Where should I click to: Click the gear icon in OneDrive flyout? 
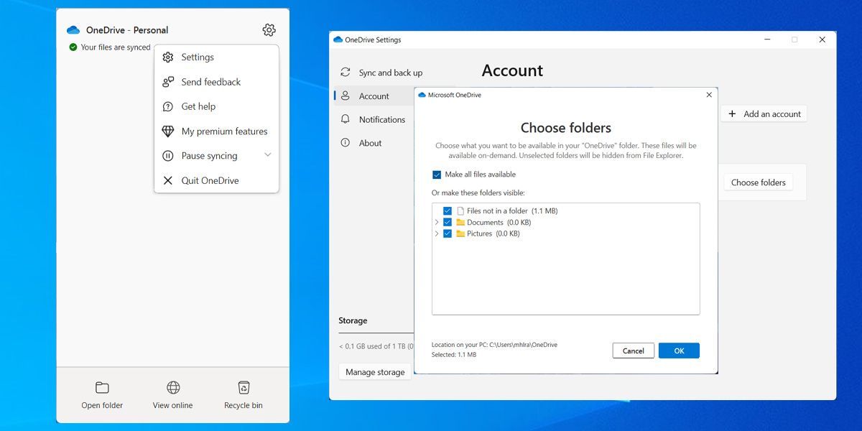269,30
